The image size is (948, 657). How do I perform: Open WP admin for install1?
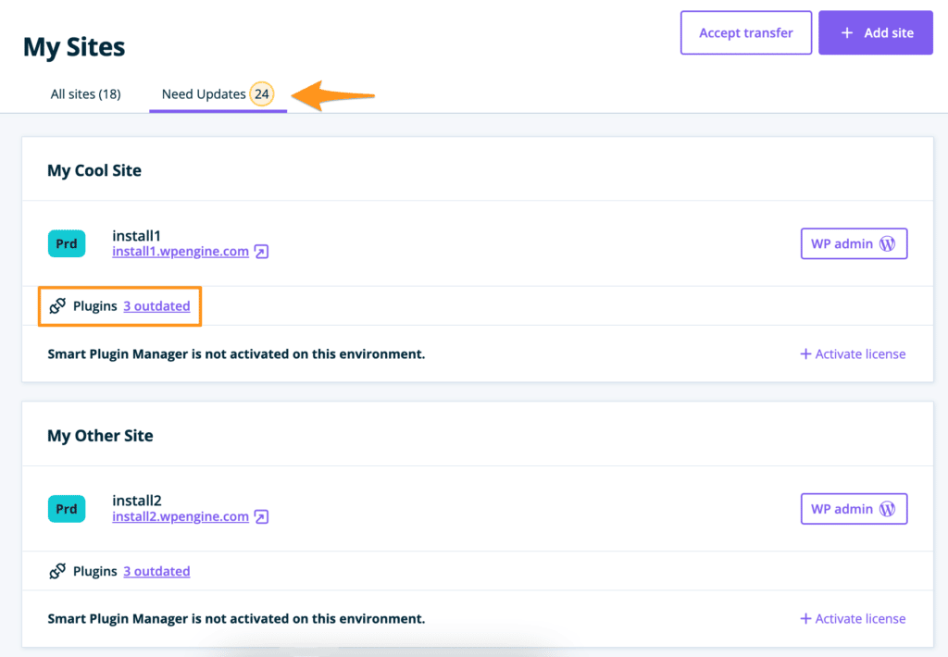coord(854,244)
